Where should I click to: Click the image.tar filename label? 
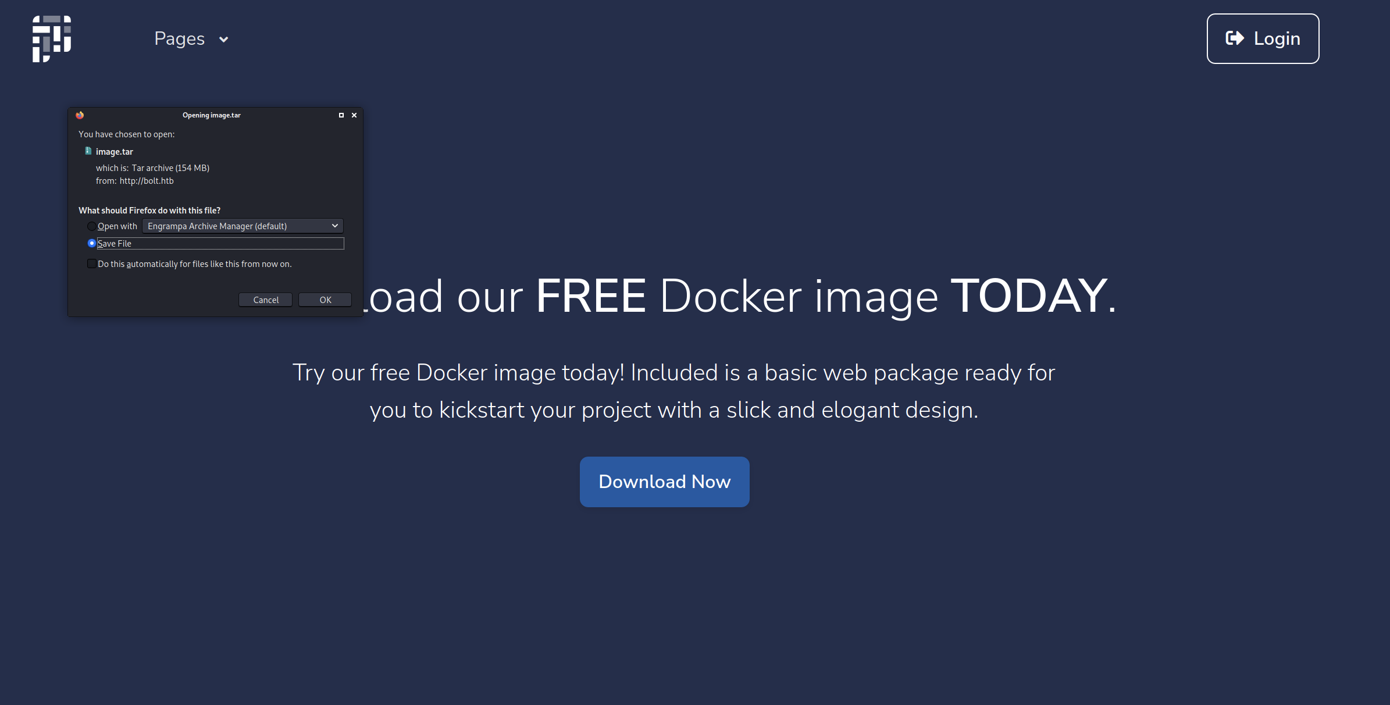click(115, 152)
